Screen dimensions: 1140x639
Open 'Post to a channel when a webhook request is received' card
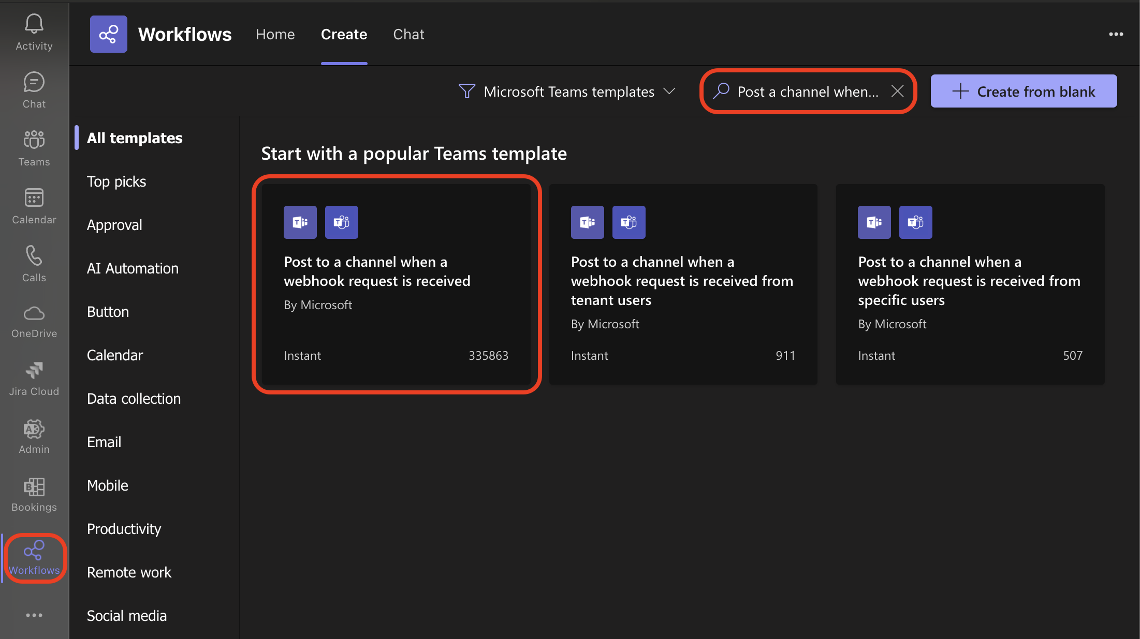[x=397, y=284]
